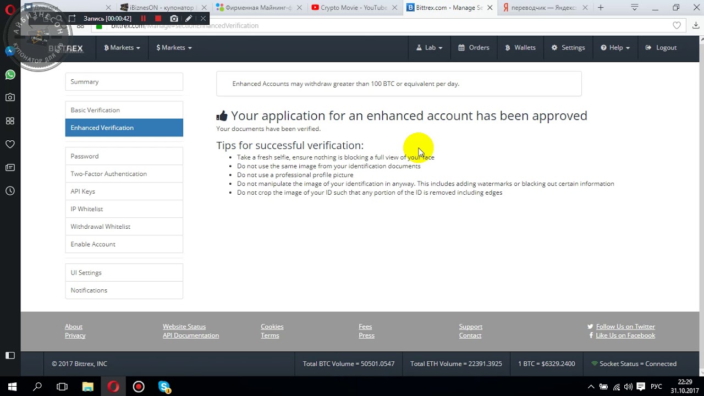Close the recording toolbar
704x396 pixels.
click(203, 18)
